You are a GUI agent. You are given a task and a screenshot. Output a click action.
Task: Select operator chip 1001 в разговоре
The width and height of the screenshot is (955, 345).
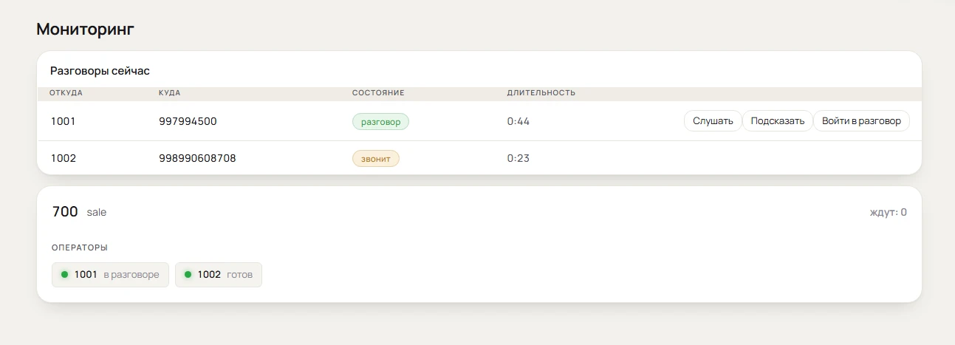(111, 274)
